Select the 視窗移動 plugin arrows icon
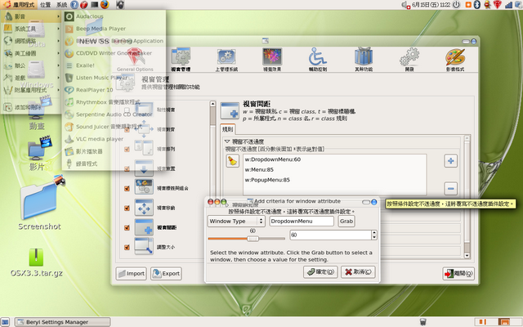The image size is (523, 327). tap(144, 208)
